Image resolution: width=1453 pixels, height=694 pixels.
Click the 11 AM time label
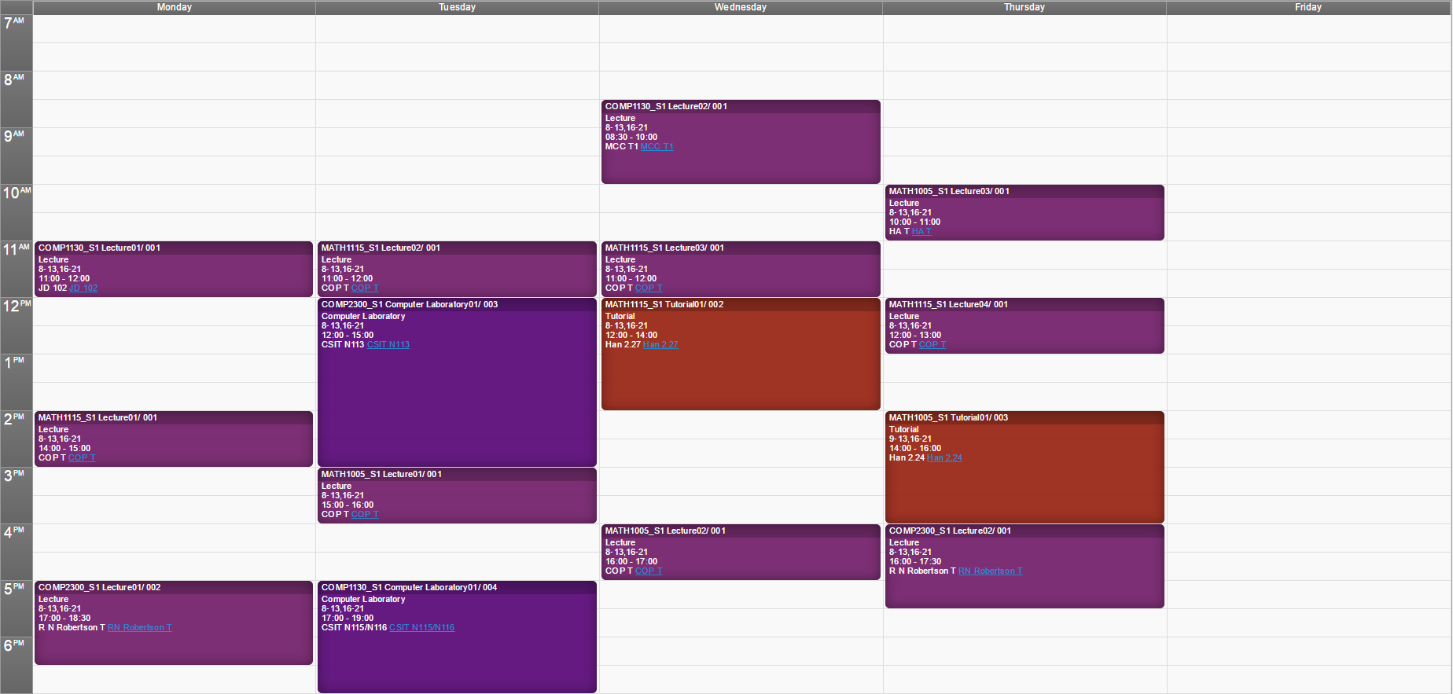pyautogui.click(x=17, y=249)
